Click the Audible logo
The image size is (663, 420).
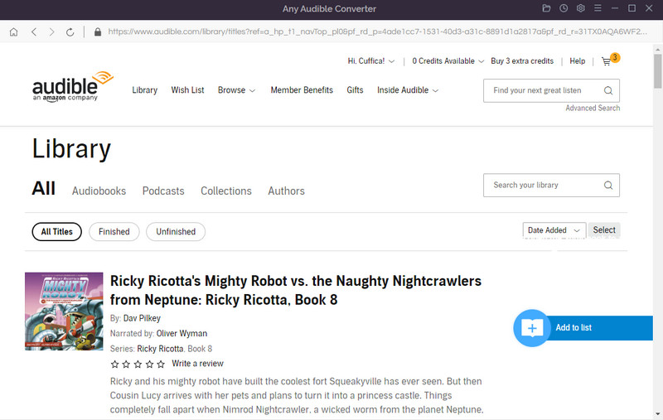point(73,87)
